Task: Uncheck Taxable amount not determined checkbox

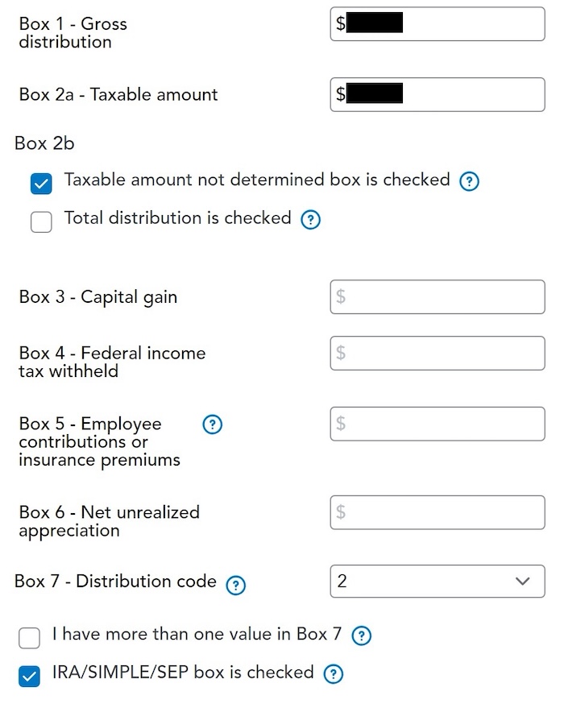Action: coord(41,184)
